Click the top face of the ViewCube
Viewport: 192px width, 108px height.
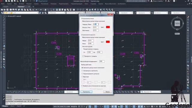point(177,23)
